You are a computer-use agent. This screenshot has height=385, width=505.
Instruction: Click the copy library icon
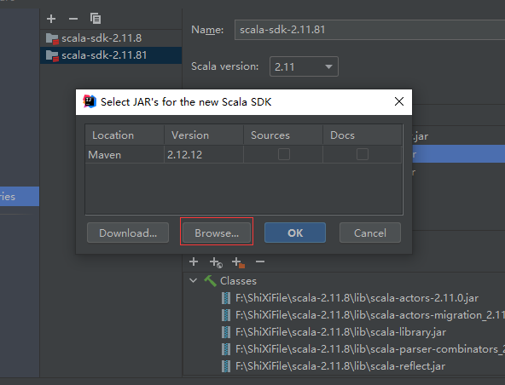coord(96,19)
